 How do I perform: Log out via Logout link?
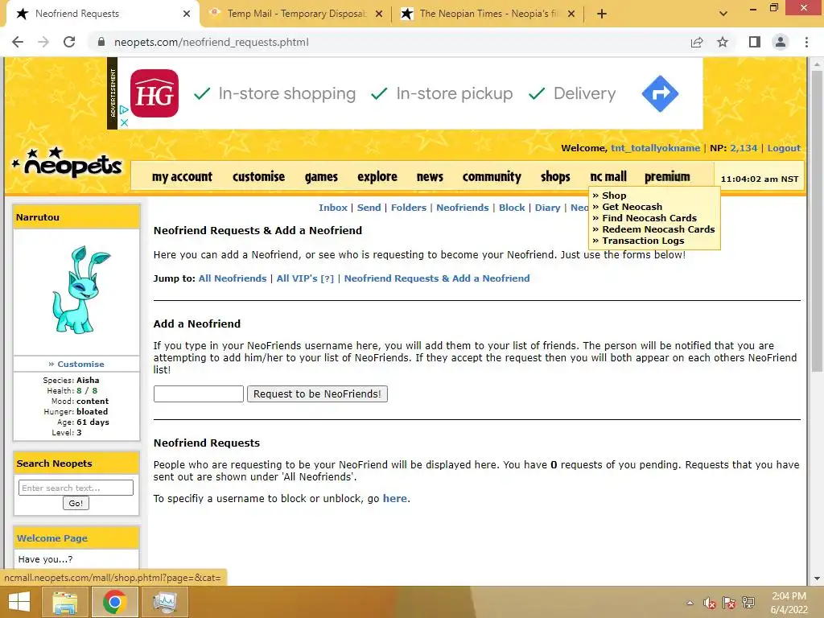[784, 148]
